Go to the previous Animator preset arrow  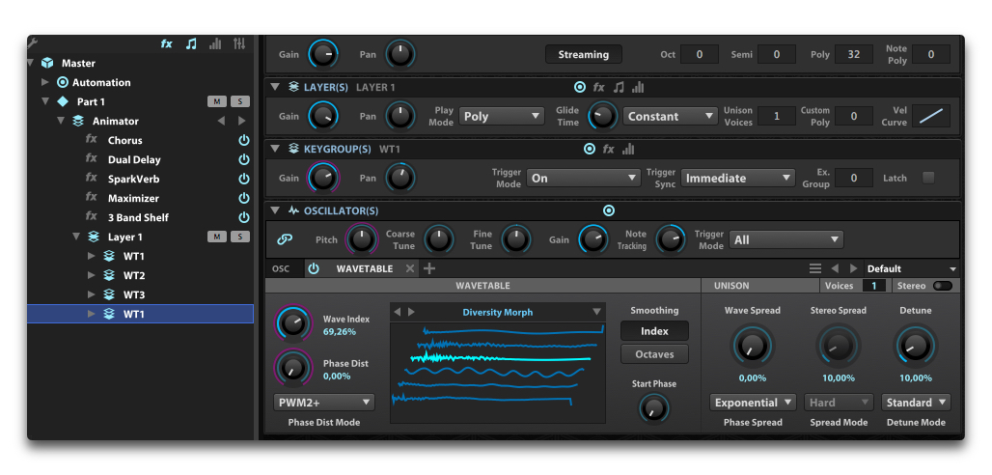(221, 121)
